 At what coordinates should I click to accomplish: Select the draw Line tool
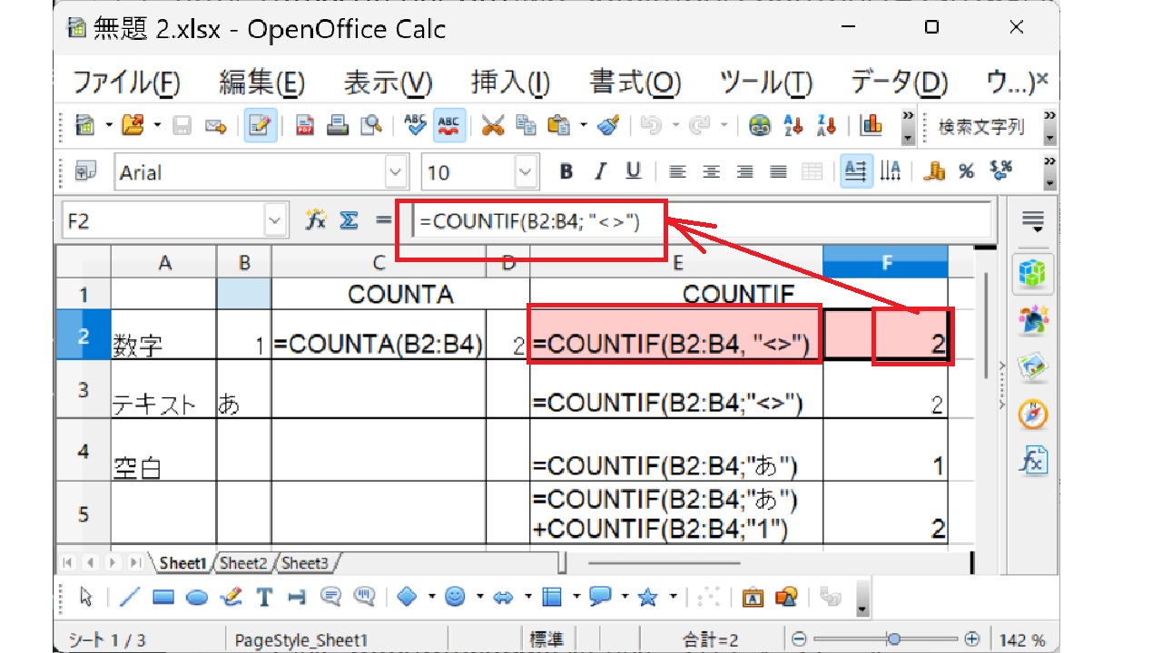pyautogui.click(x=131, y=597)
